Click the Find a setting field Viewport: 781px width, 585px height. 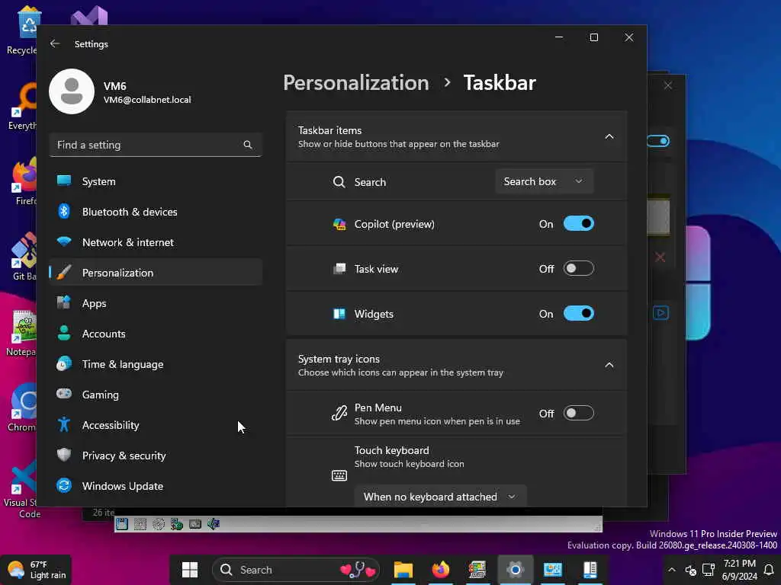156,145
